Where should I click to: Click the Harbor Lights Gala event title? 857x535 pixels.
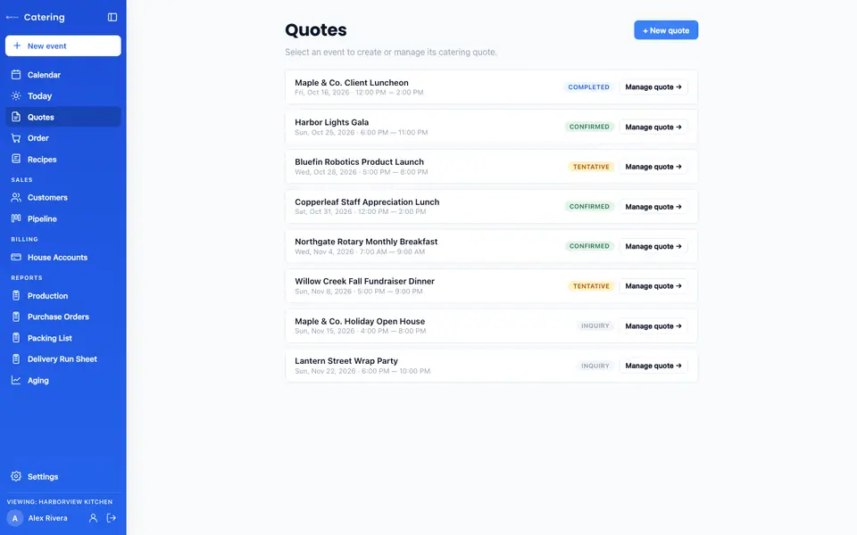click(x=332, y=122)
